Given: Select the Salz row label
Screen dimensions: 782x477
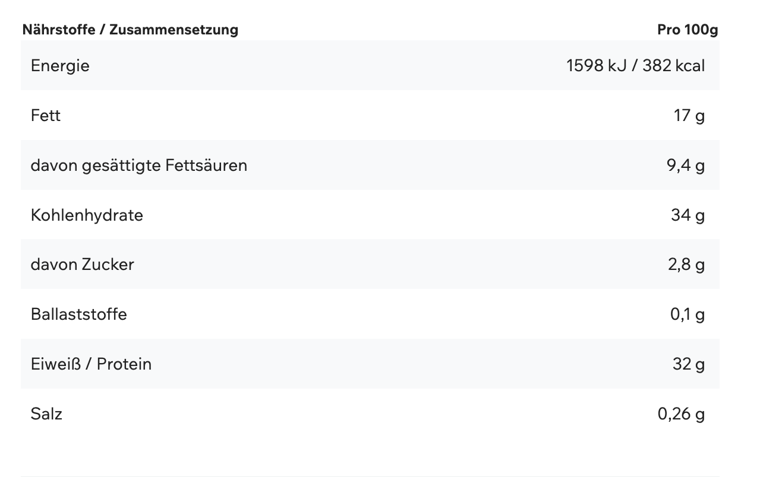Looking at the screenshot, I should [46, 414].
